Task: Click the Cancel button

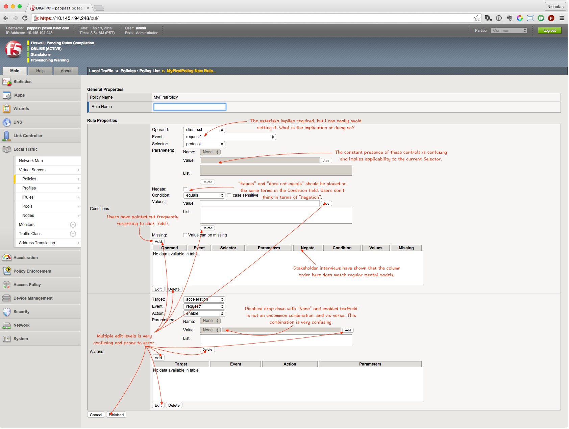Action: [x=96, y=415]
